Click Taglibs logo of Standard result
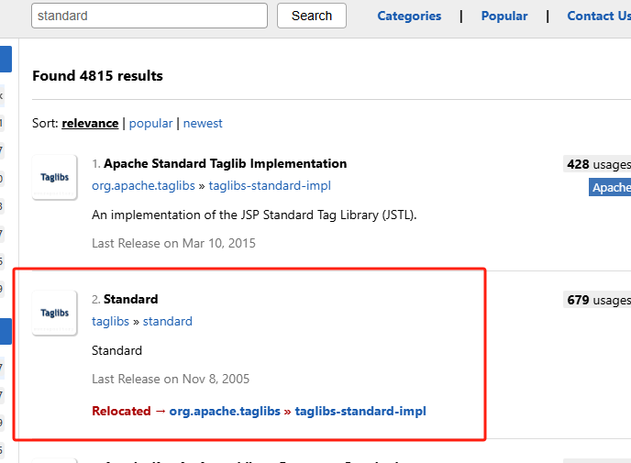The width and height of the screenshot is (631, 463). [x=55, y=313]
